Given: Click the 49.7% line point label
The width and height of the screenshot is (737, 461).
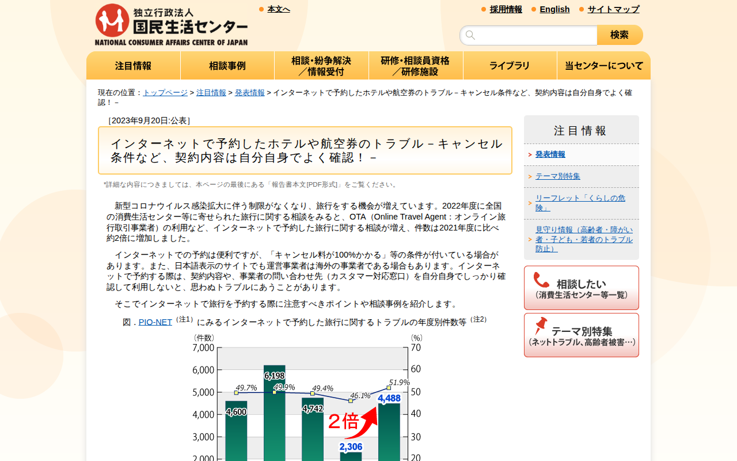Looking at the screenshot, I should [246, 388].
